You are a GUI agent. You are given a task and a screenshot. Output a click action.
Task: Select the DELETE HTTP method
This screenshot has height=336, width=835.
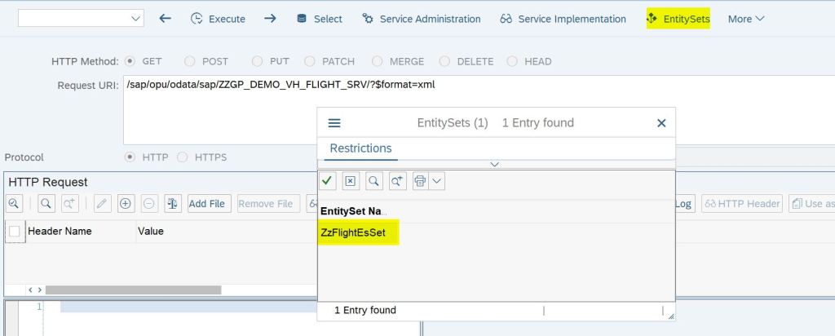445,61
